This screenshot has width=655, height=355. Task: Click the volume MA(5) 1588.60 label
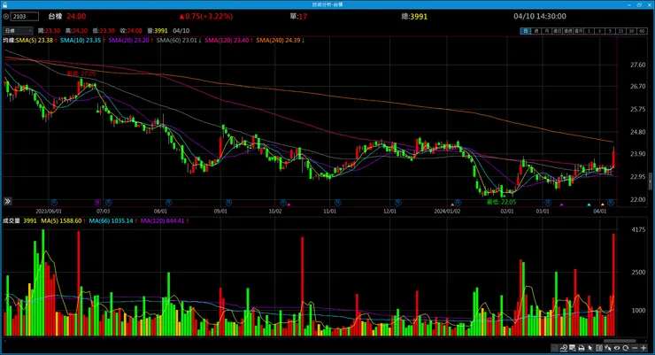(61, 221)
